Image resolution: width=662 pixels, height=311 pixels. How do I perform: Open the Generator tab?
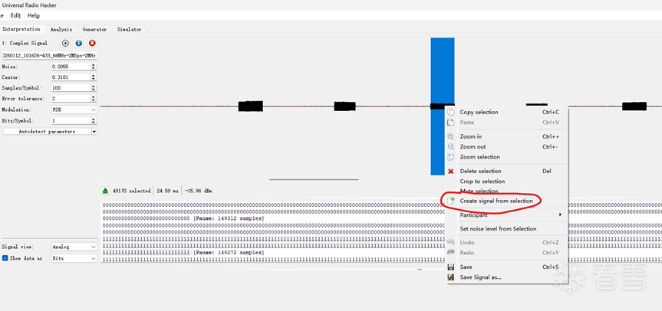[x=94, y=29]
